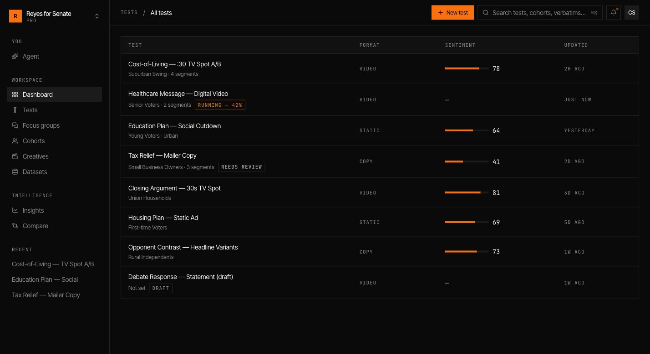
Task: Sort by the FORMAT column header
Action: tap(370, 45)
